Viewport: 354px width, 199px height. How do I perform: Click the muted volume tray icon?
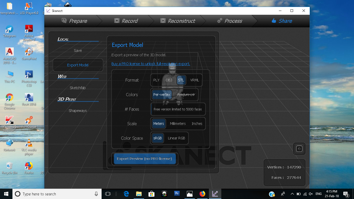click(311, 194)
